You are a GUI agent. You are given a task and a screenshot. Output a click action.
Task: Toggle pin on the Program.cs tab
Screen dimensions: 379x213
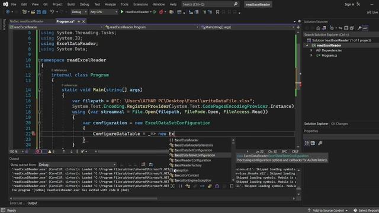pyautogui.click(x=79, y=21)
